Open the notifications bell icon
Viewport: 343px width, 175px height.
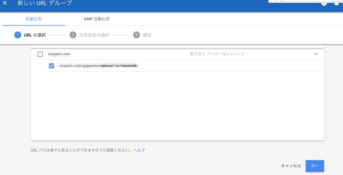pyautogui.click(x=337, y=3)
